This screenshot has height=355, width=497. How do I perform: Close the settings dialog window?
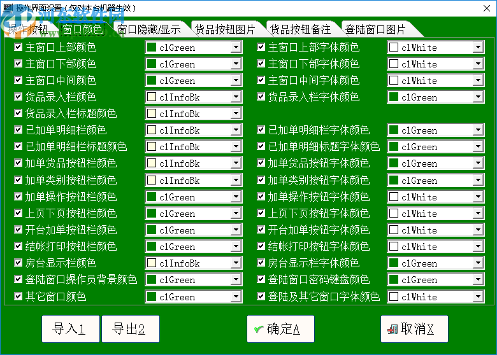(487, 8)
